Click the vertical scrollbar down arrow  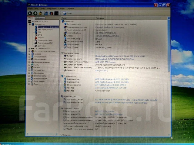coord(169,135)
